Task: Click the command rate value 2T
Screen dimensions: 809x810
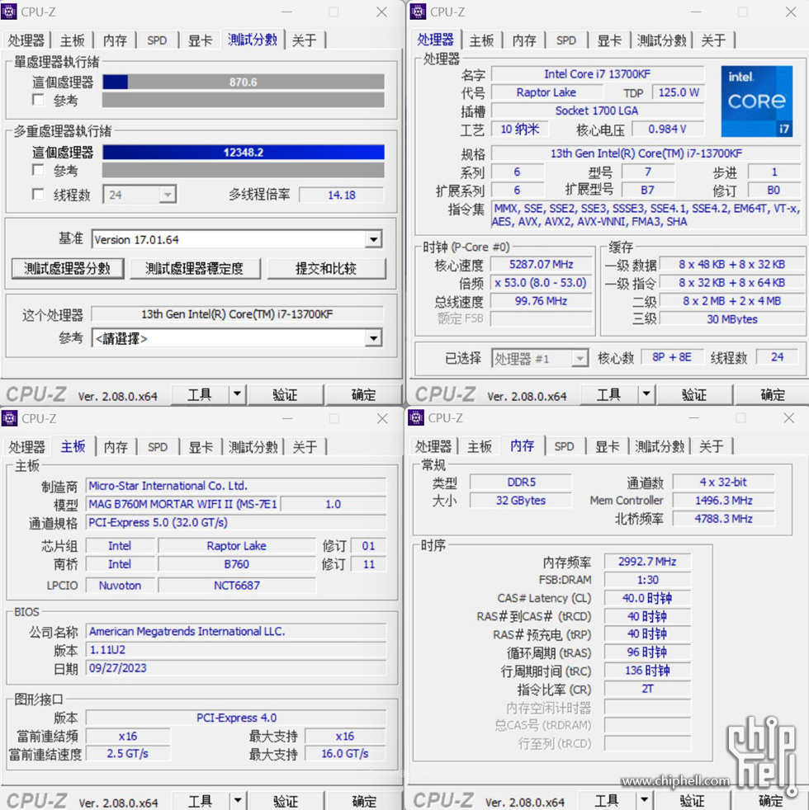Action: click(647, 689)
